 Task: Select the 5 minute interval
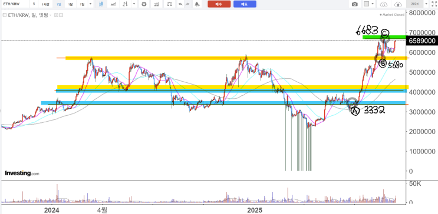tap(34, 4)
